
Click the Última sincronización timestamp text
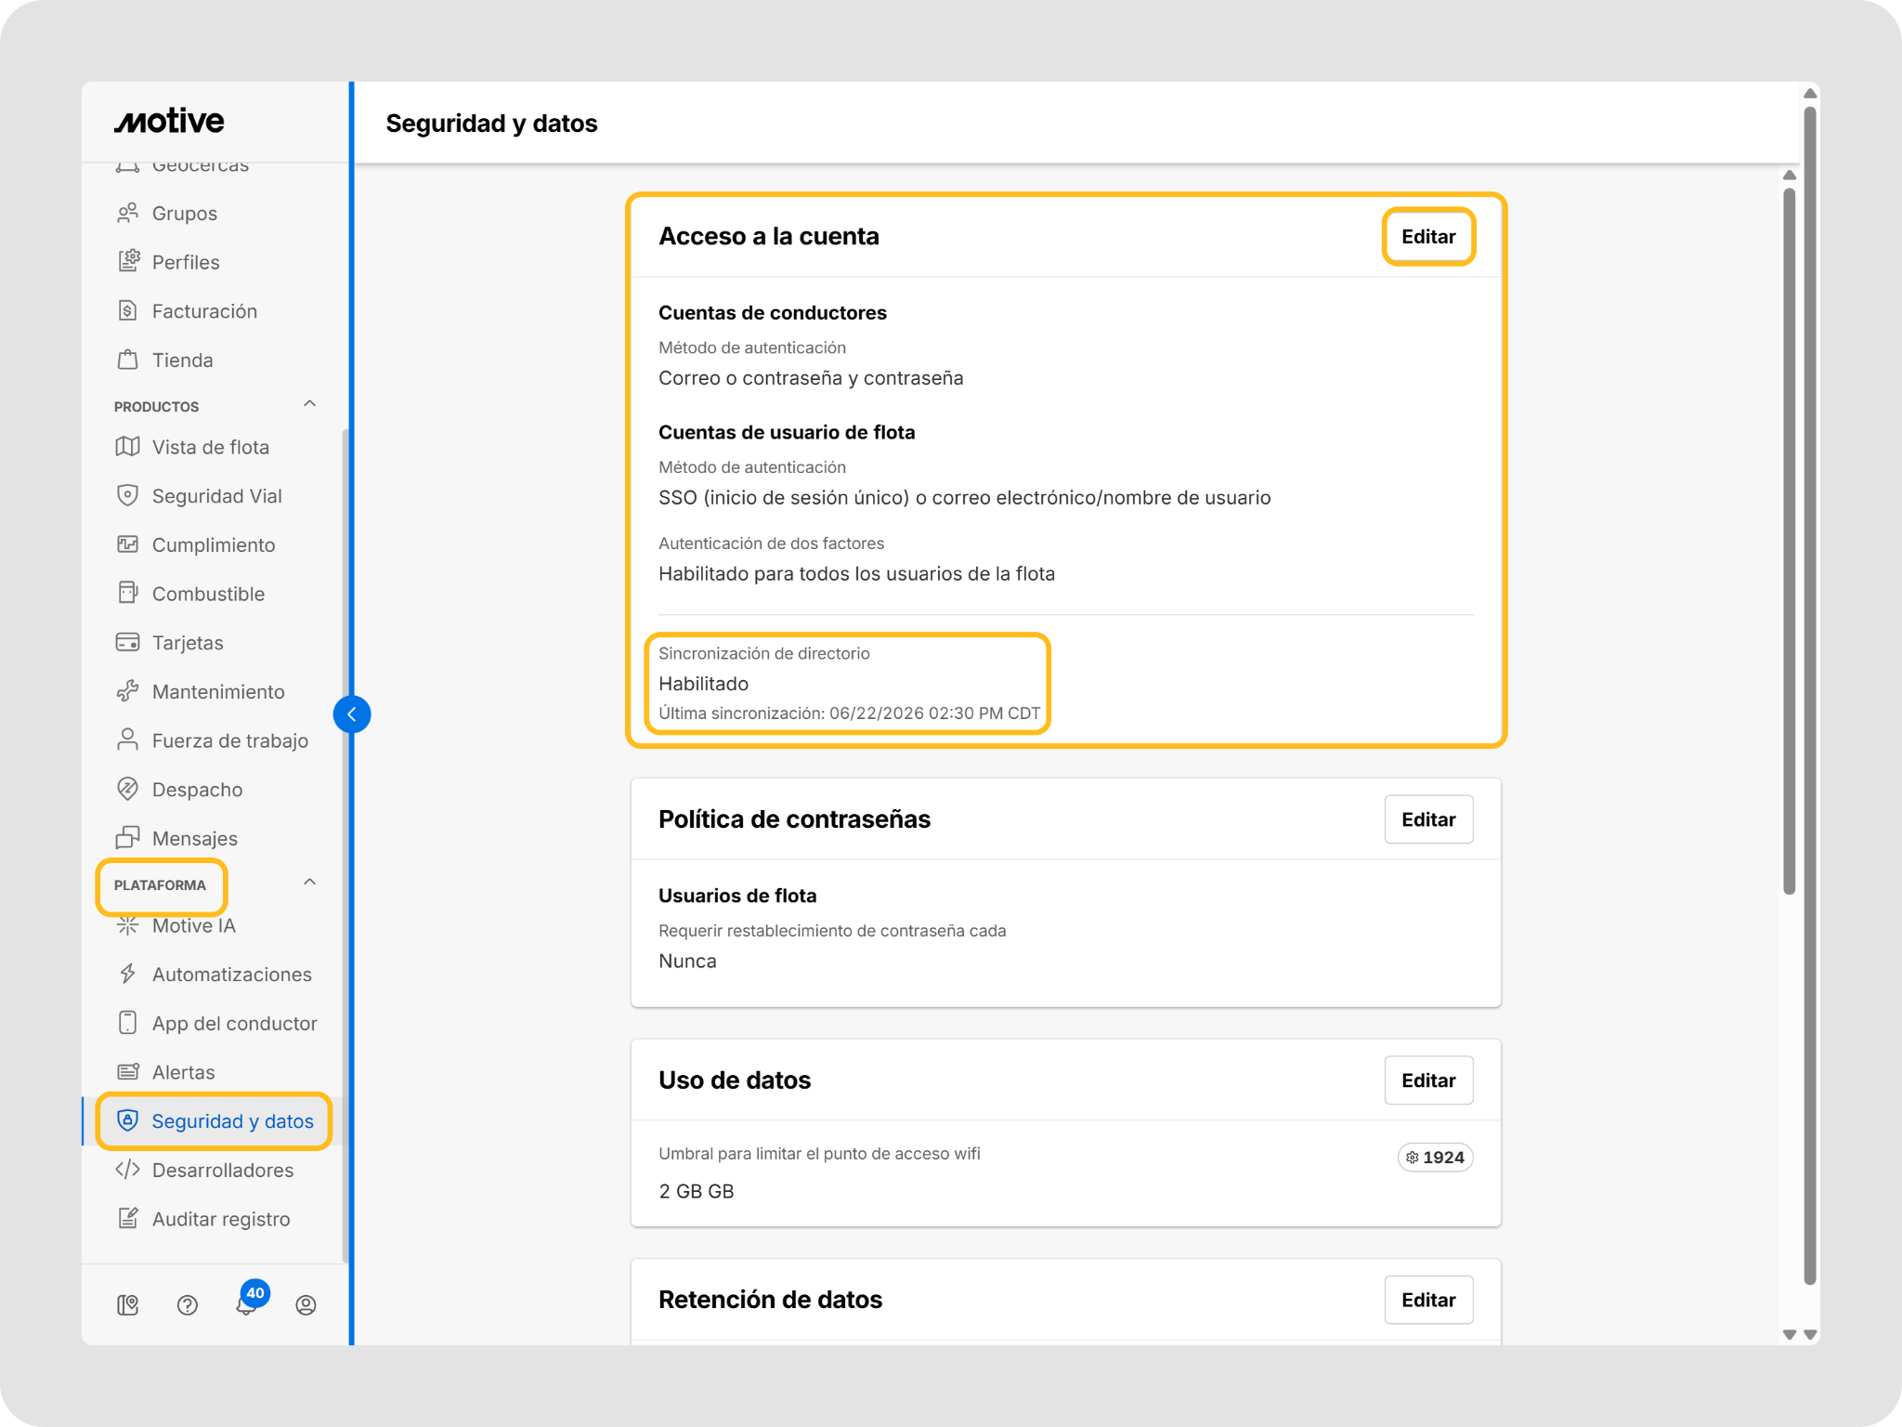pyautogui.click(x=849, y=713)
